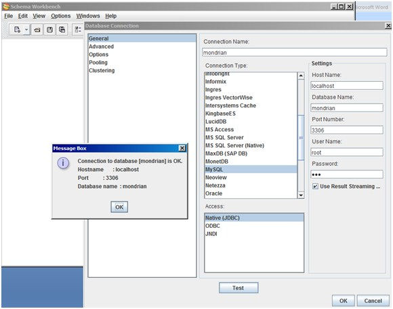Select Ingres VectorWise connection type

click(251, 97)
